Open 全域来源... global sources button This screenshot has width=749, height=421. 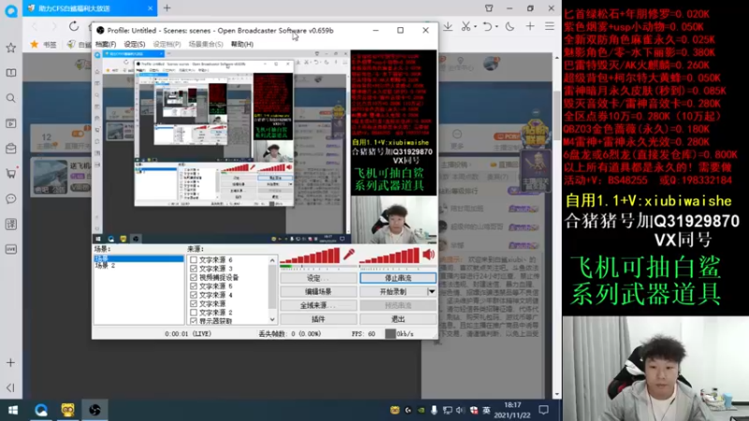(318, 306)
